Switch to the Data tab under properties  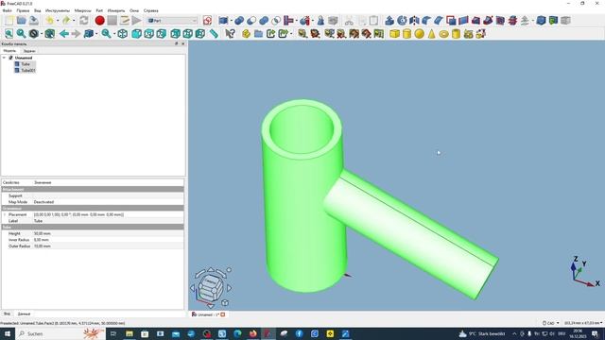tap(24, 314)
